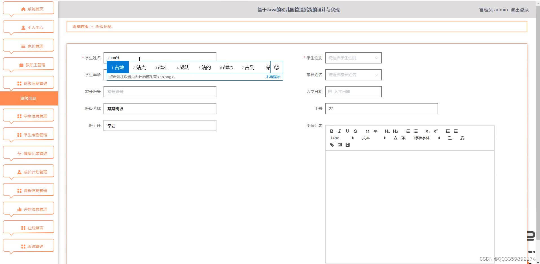Click the 工号 field containing 22
Screen dimensions: 540x264
381,109
